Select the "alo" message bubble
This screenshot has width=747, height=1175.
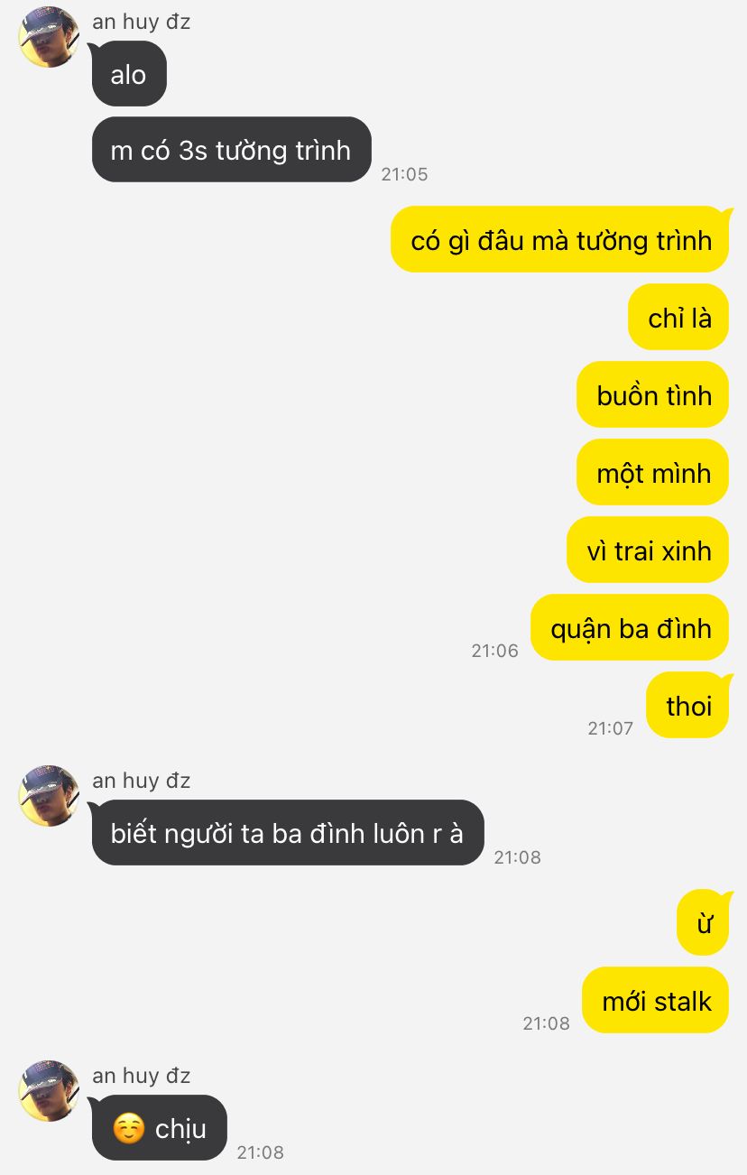[x=129, y=74]
